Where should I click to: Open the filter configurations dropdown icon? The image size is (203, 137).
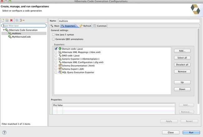[22, 20]
